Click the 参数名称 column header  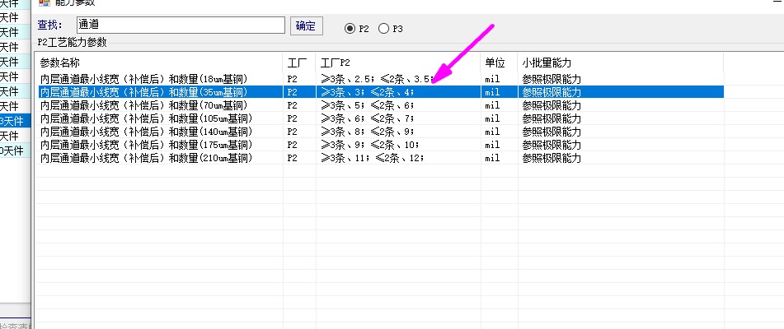(x=59, y=63)
